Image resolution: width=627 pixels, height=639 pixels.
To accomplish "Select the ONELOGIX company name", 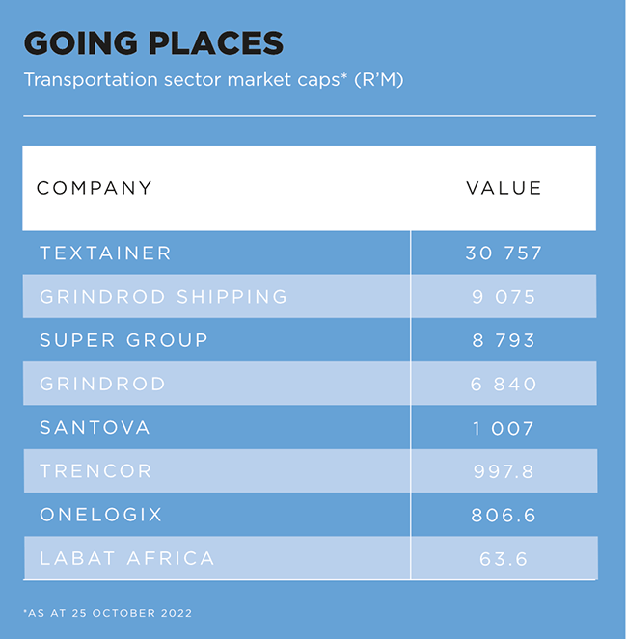I will [x=101, y=515].
